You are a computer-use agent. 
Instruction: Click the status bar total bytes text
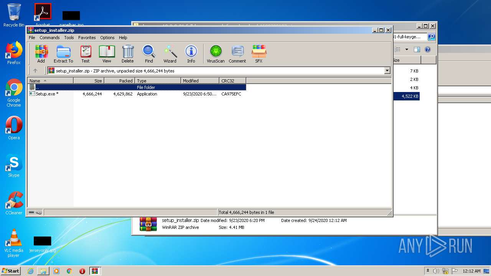246,212
